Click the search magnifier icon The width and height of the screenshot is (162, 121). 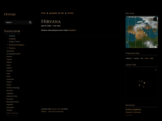[30, 22]
